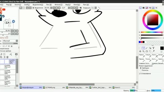The image size is (164, 92).
Task: Click the H hue slider
Action: pos(152,32)
